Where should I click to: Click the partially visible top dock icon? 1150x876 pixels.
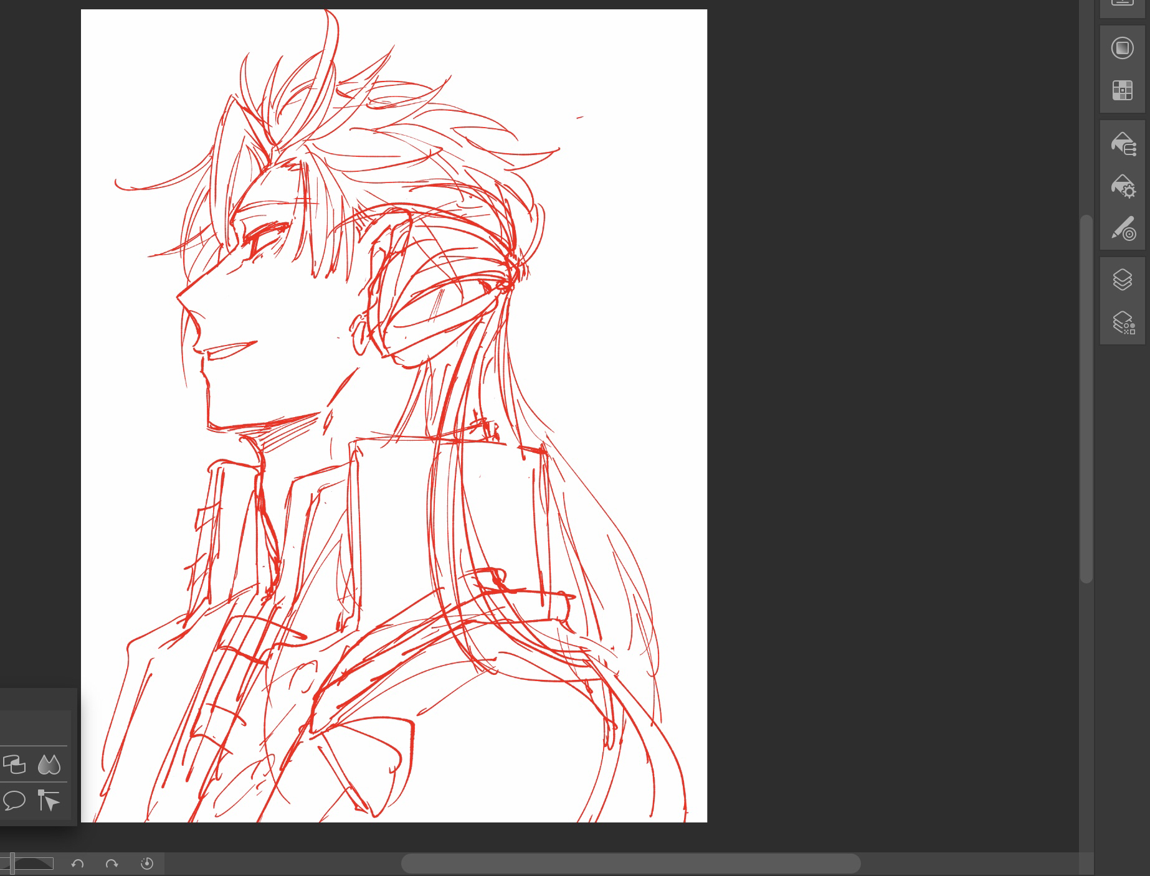pyautogui.click(x=1122, y=3)
